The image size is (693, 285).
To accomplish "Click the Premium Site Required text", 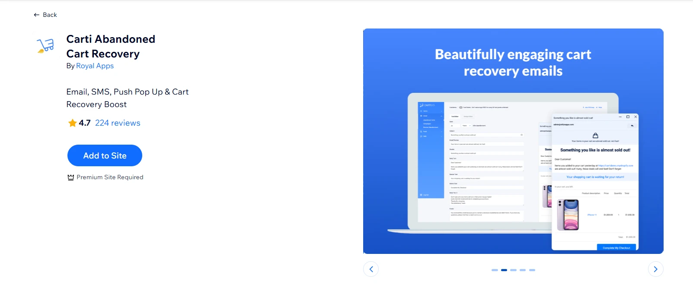I will (110, 177).
